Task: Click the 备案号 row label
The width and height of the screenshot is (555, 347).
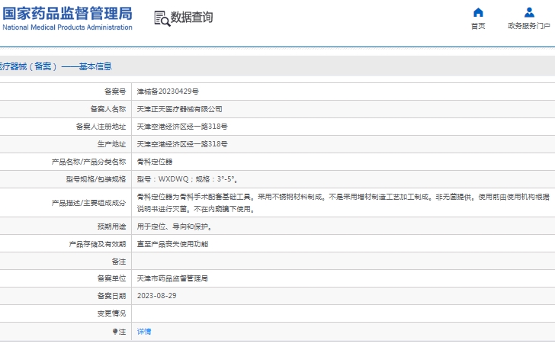Action: pos(115,92)
